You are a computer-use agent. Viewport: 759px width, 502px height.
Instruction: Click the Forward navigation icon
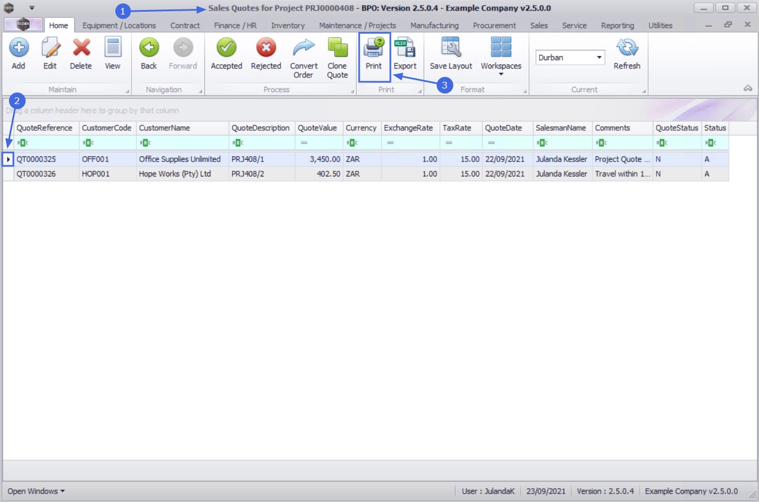point(183,48)
